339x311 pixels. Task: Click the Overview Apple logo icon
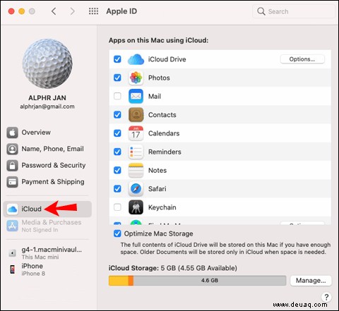coord(12,133)
